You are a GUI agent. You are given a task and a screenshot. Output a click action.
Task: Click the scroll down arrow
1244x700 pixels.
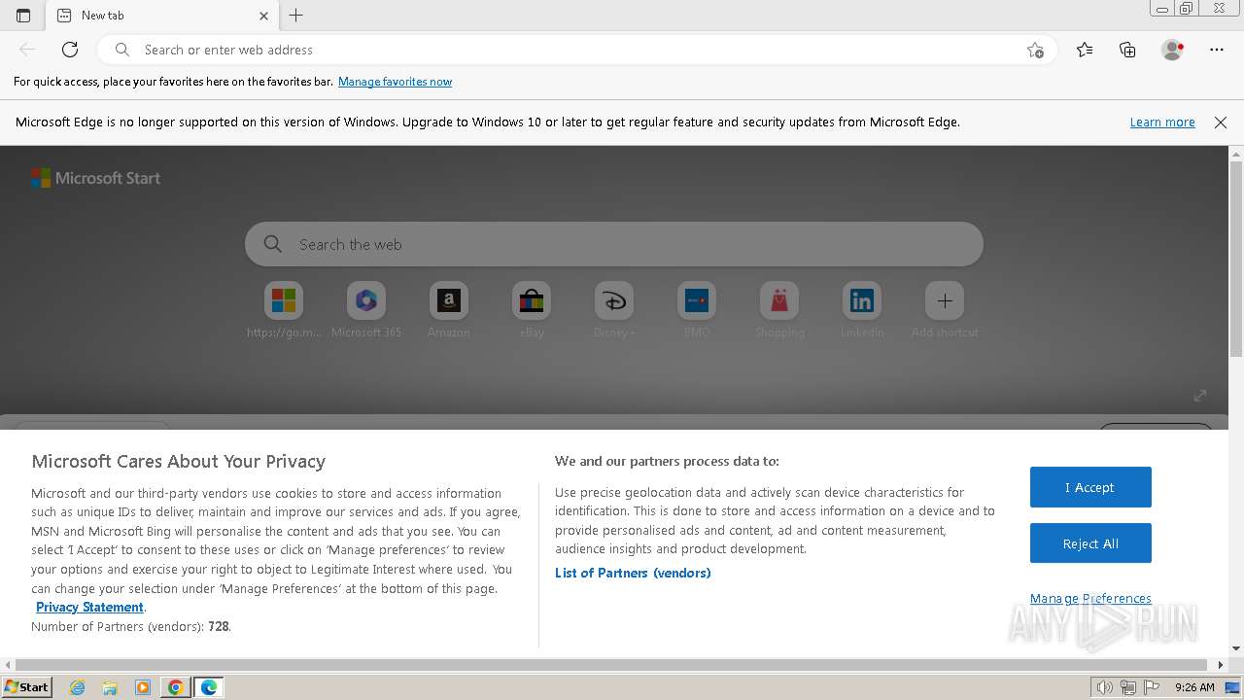pyautogui.click(x=1236, y=648)
